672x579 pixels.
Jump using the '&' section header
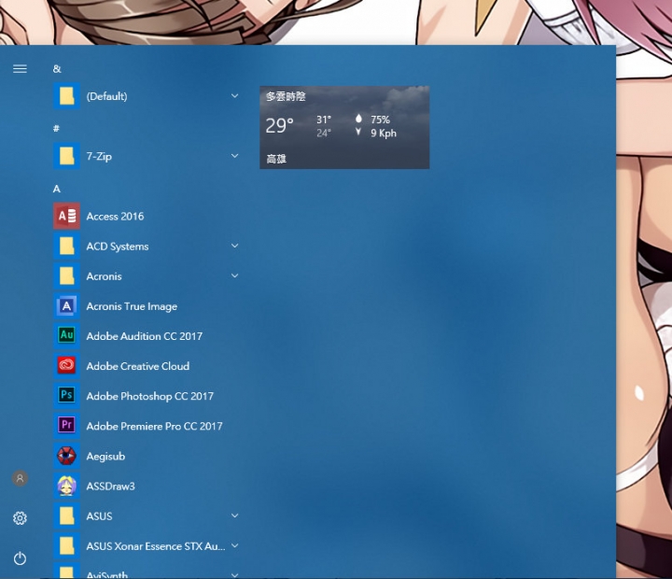click(57, 68)
